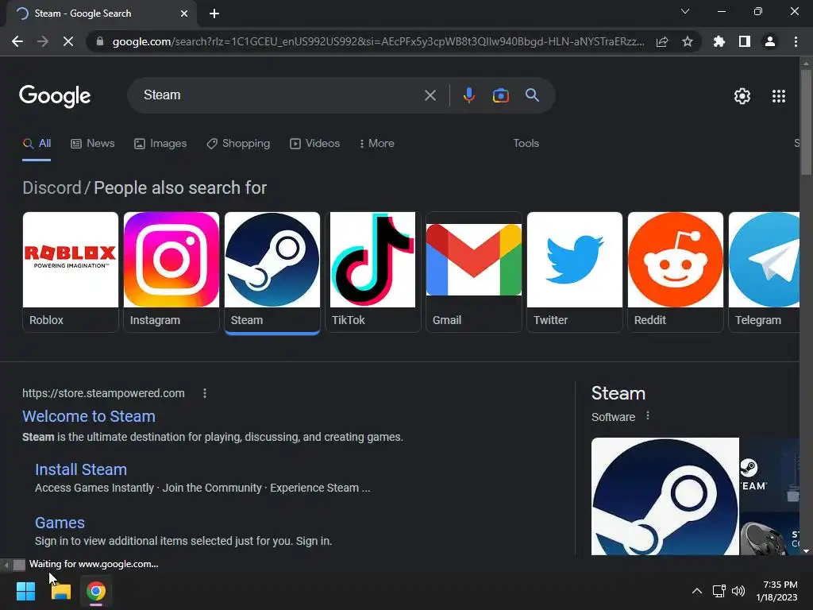Select the Steam card in the carousel

click(272, 272)
